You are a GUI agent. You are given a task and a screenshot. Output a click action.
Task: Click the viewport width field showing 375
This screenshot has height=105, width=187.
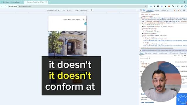64,10
